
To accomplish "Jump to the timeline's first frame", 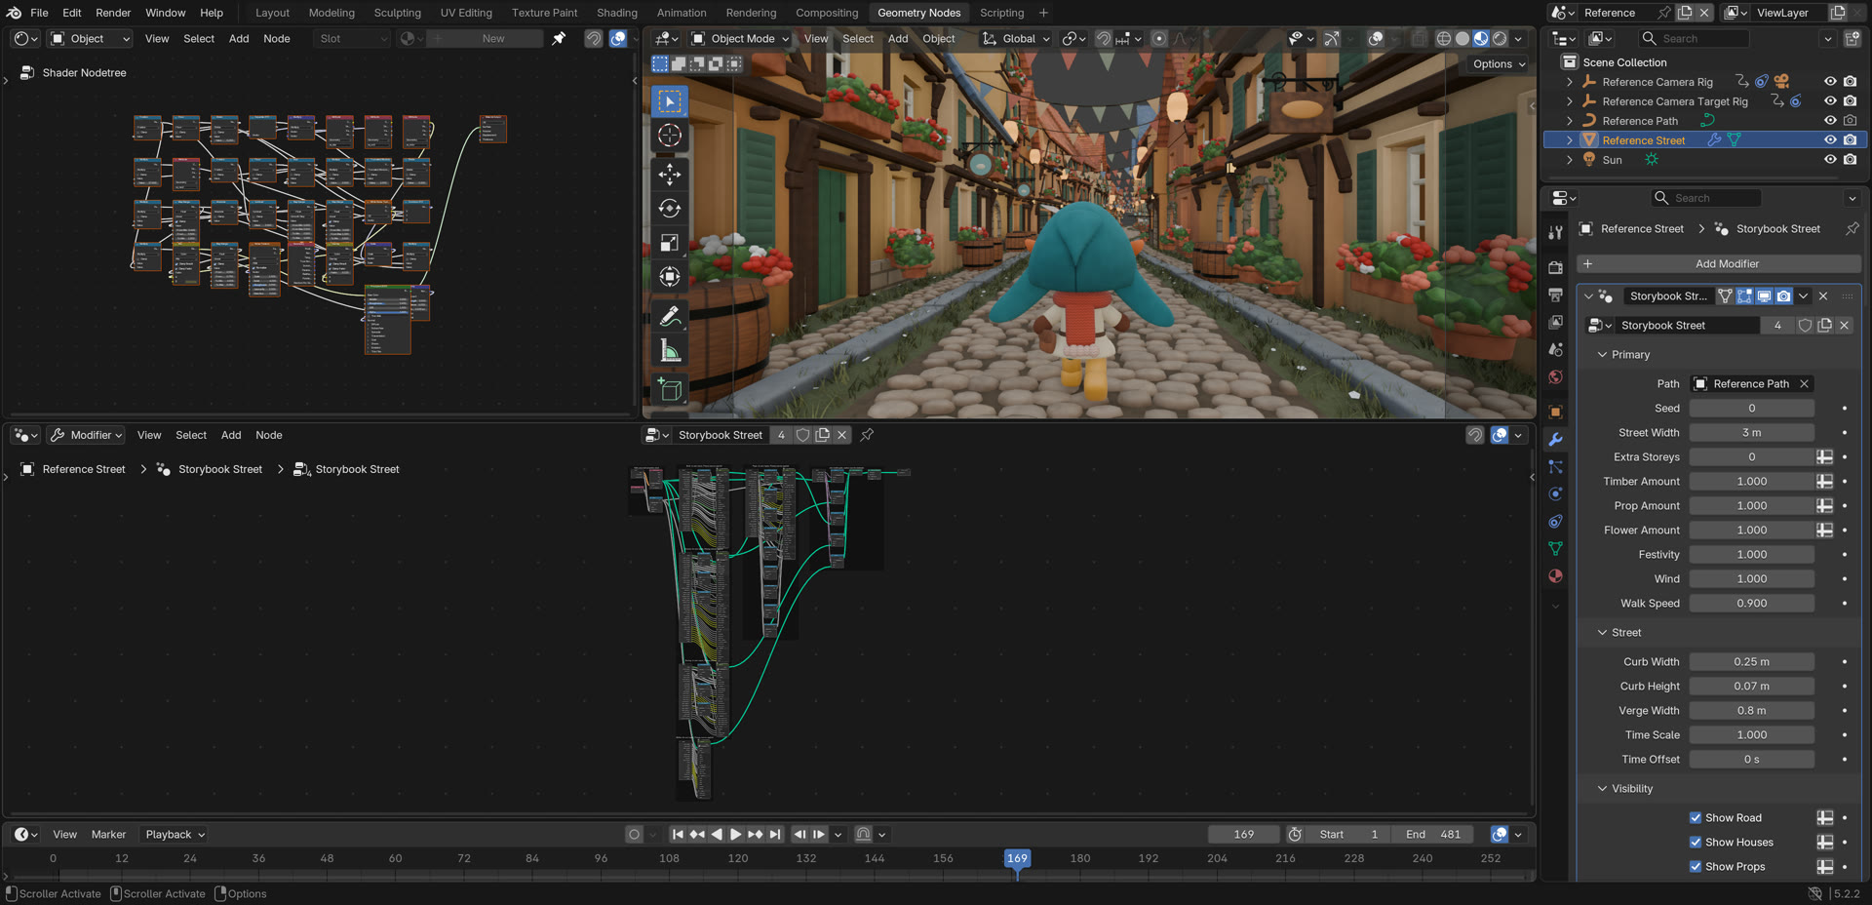I will coord(678,835).
